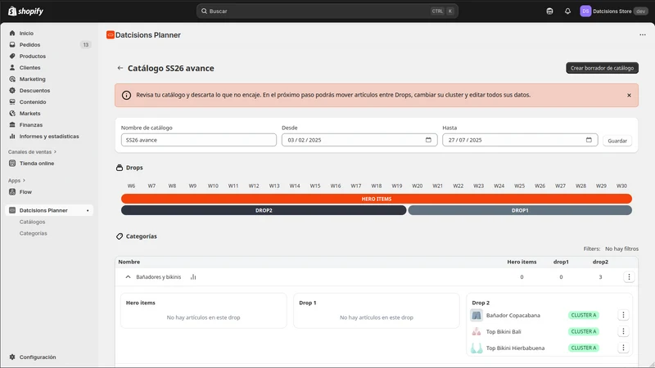Viewport: 655px width, 368px height.
Task: Focus the Buscar search bar
Action: (x=327, y=11)
